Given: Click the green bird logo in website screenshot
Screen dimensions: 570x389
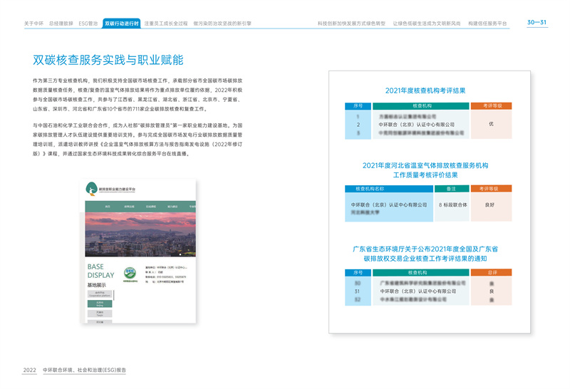Looking at the screenshot, I should 92,190.
